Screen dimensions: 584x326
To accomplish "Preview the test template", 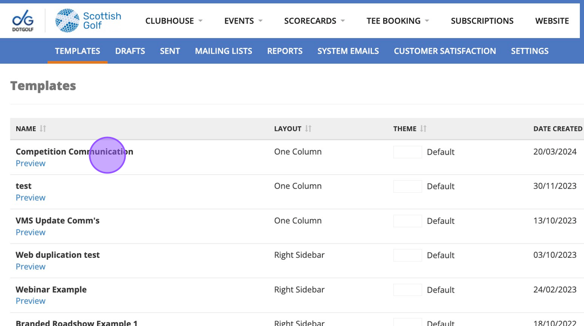I will (31, 197).
